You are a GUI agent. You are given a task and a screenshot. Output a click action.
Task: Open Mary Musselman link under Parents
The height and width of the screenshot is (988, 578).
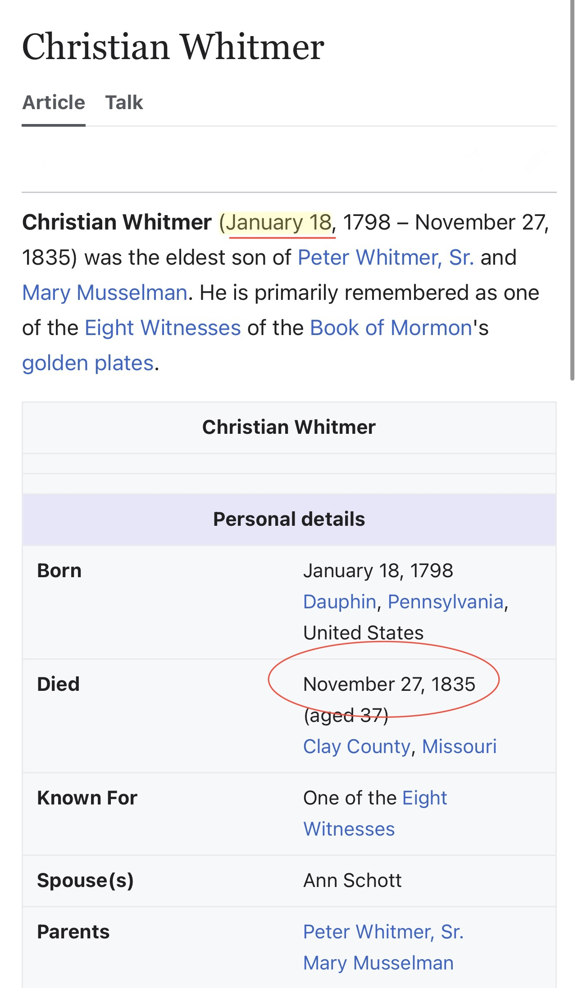(378, 963)
